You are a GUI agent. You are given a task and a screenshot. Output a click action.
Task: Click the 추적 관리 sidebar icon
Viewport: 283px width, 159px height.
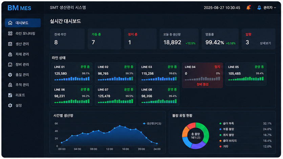coord(10,85)
